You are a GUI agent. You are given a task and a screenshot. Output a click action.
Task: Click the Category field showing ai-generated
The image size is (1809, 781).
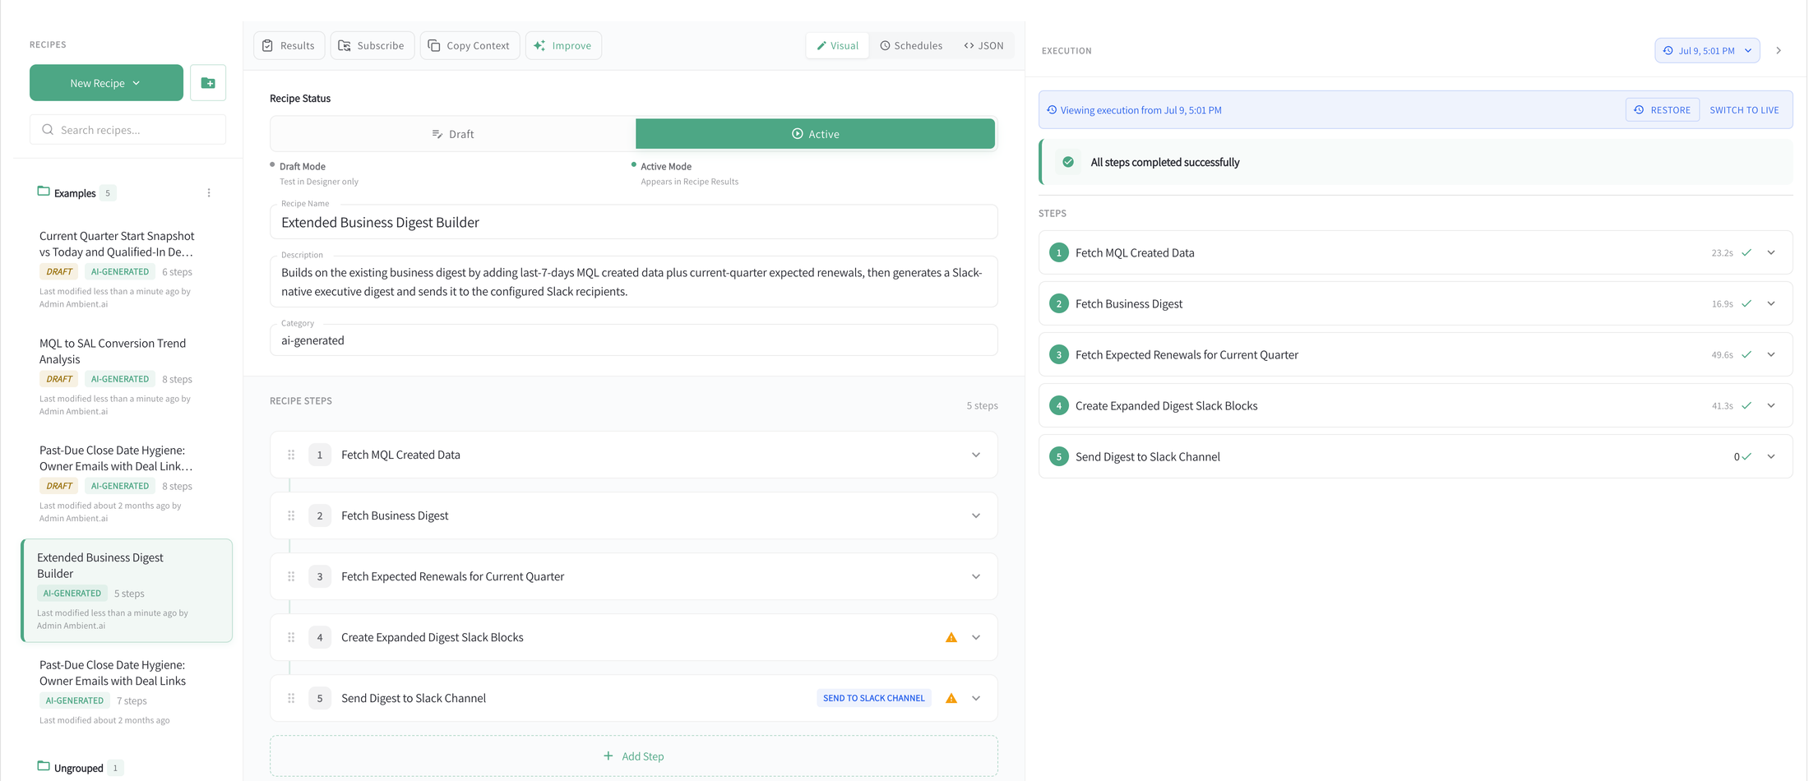tap(634, 340)
